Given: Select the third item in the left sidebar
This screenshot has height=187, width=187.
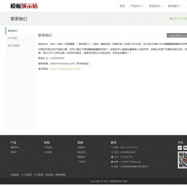Looking at the screenshot, I should 20,45.
